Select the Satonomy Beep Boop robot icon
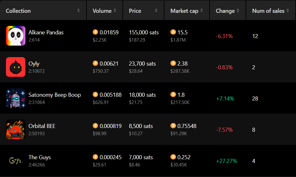 (16, 98)
